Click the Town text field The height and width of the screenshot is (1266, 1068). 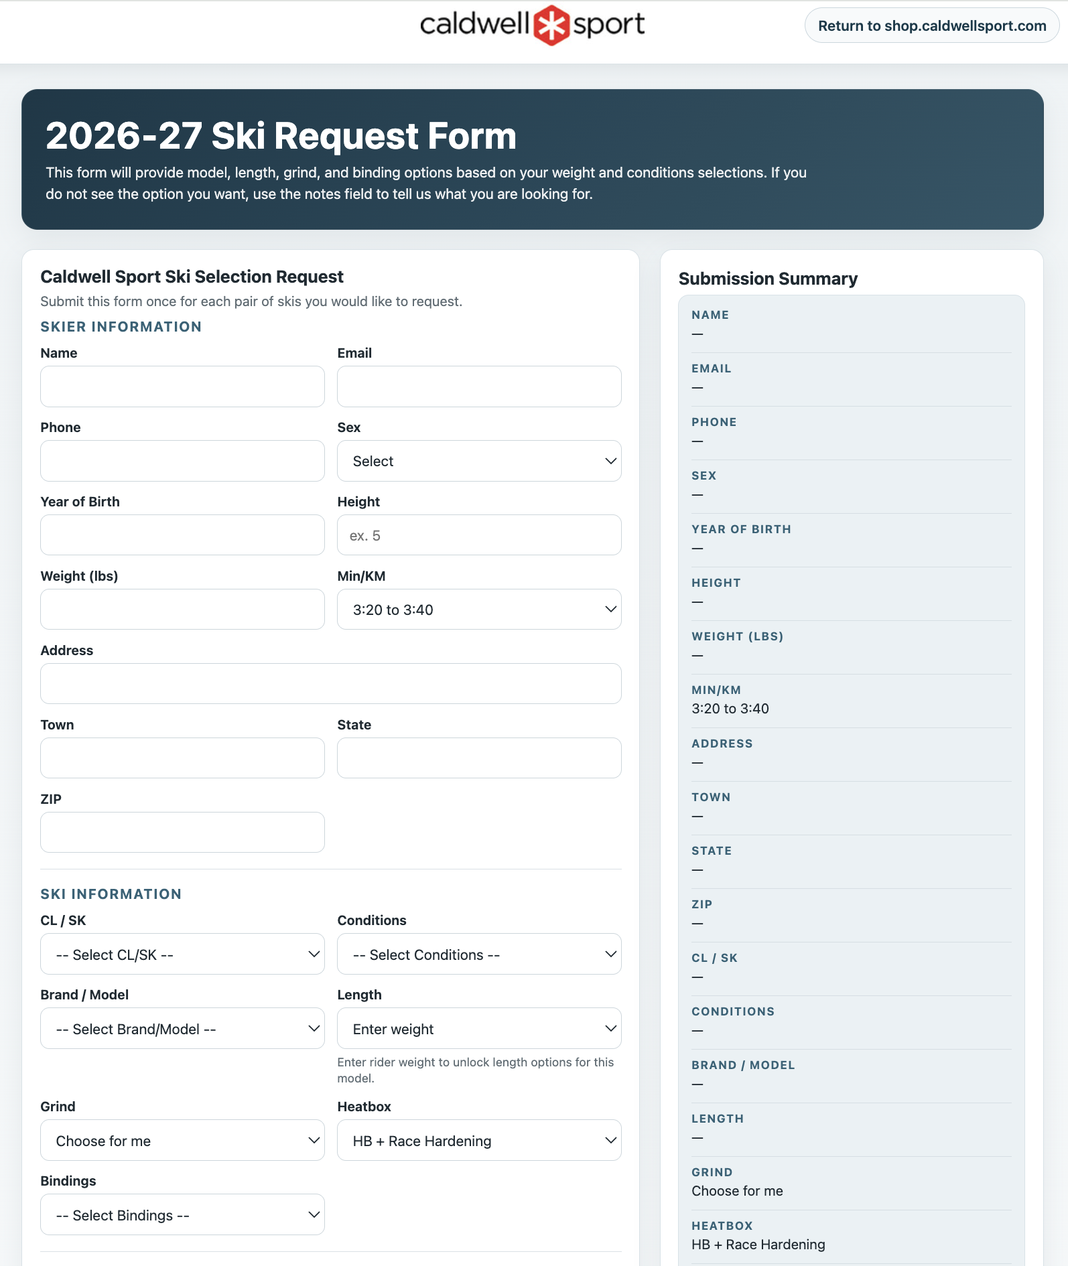click(182, 758)
